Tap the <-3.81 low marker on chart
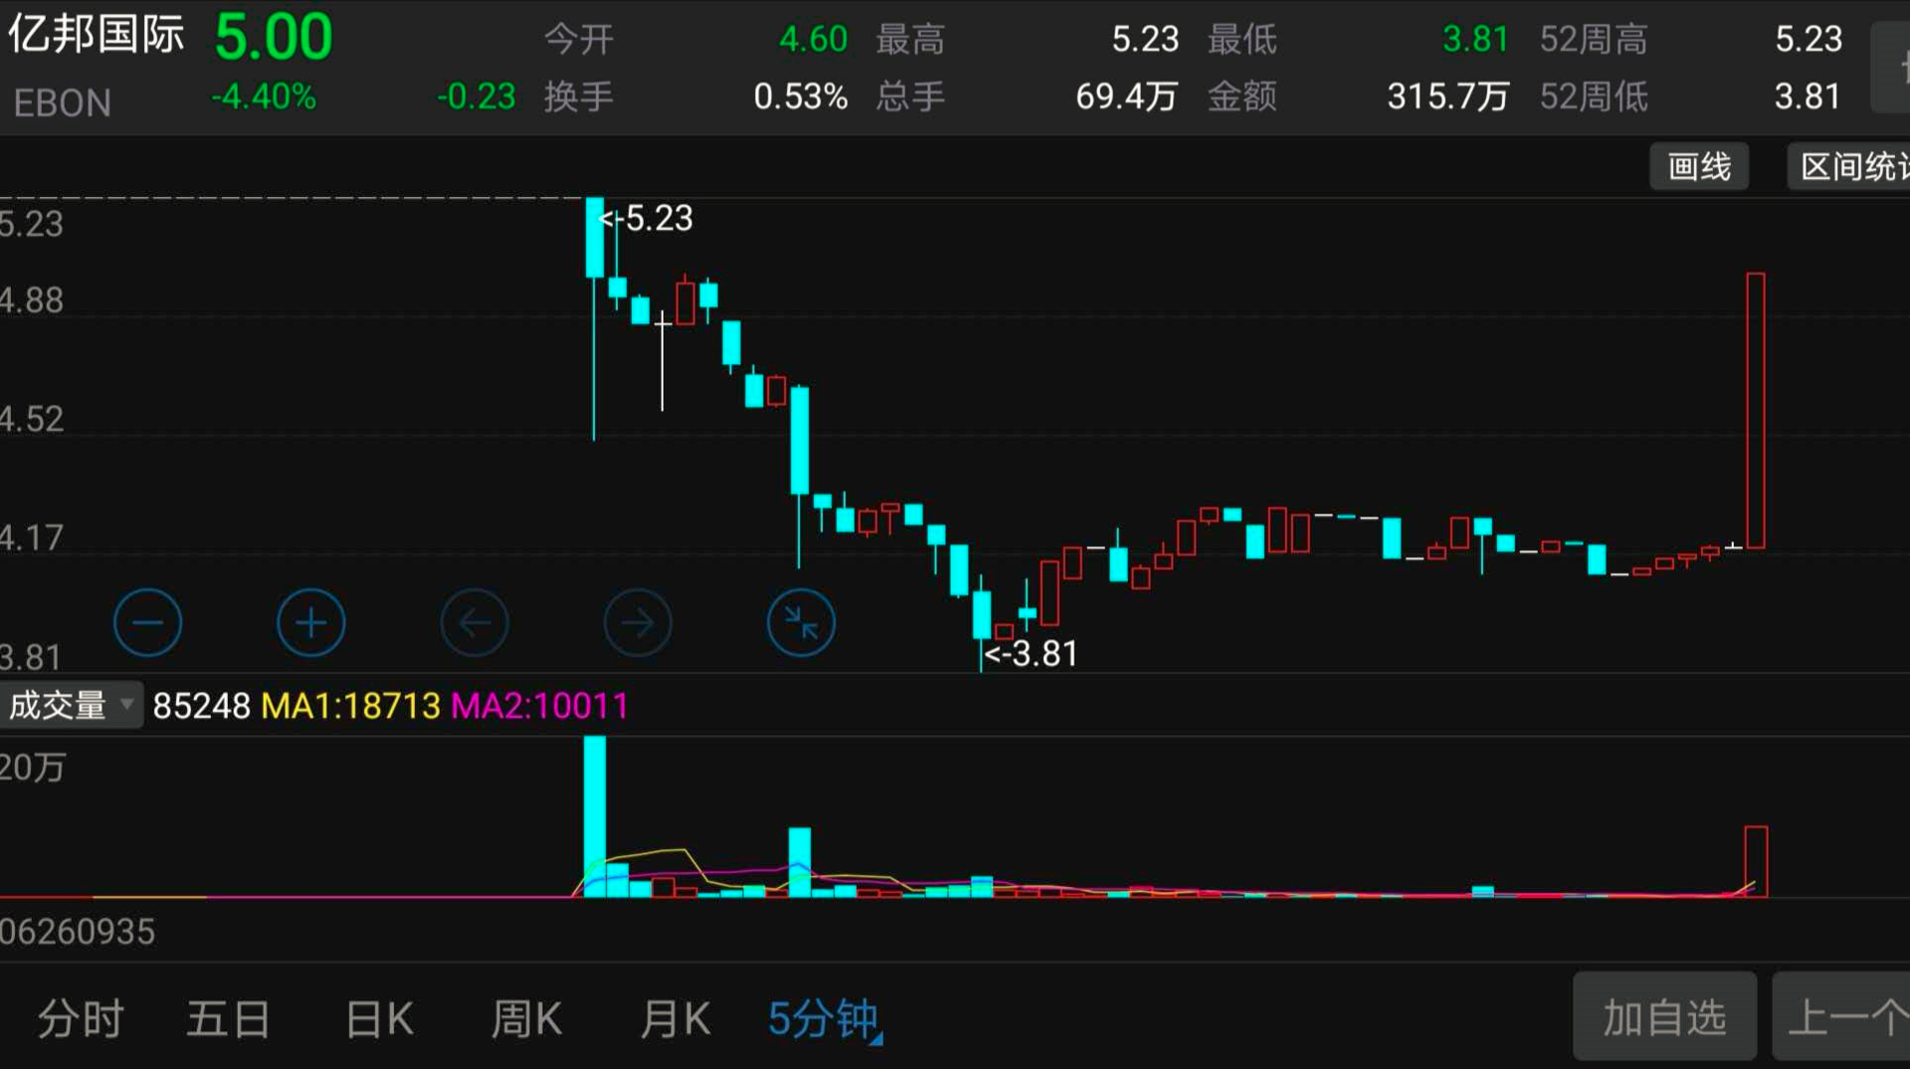Viewport: 1910px width, 1069px height. tap(1031, 653)
